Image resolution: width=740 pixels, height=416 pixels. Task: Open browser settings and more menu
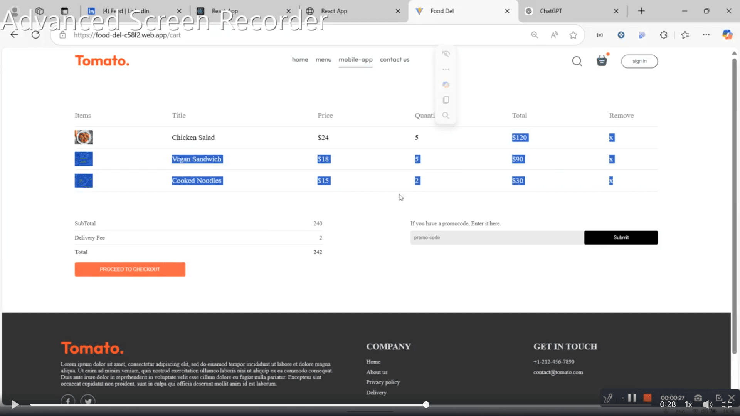tap(706, 35)
